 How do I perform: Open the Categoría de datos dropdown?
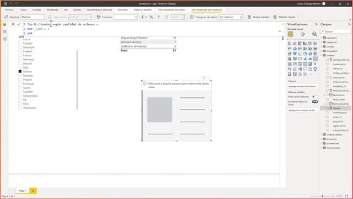coord(231,17)
